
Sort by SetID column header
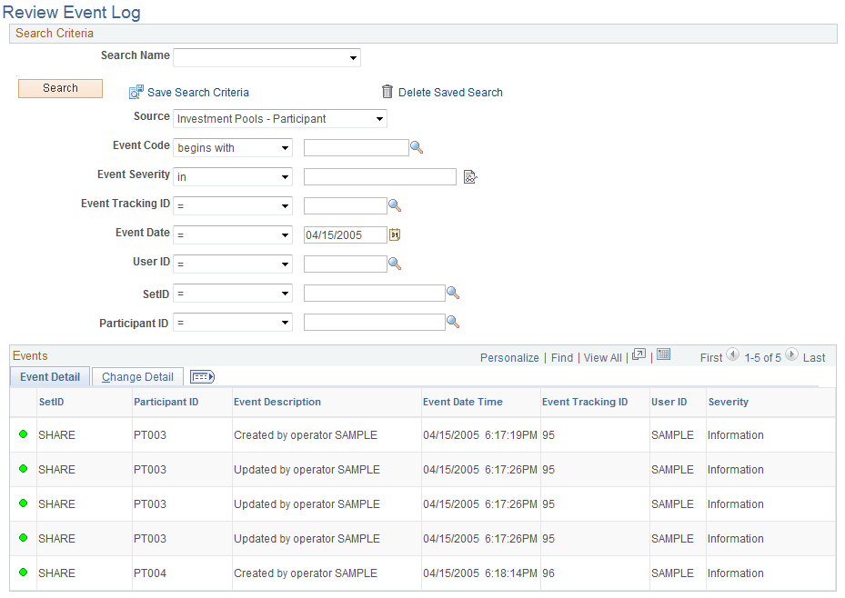tap(51, 402)
